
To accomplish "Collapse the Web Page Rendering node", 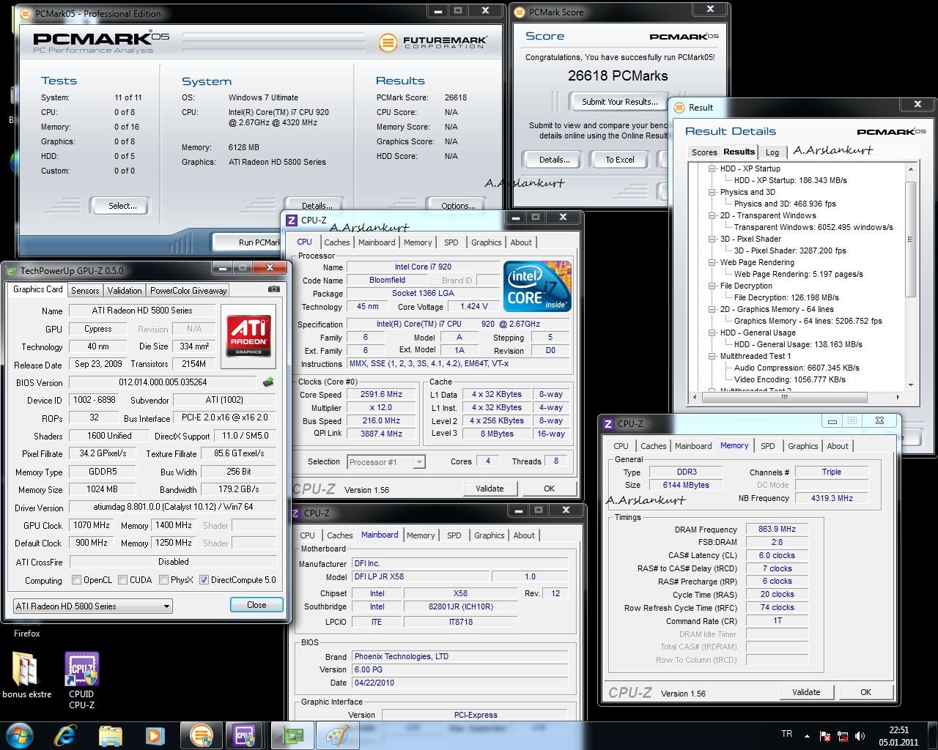I will [712, 262].
